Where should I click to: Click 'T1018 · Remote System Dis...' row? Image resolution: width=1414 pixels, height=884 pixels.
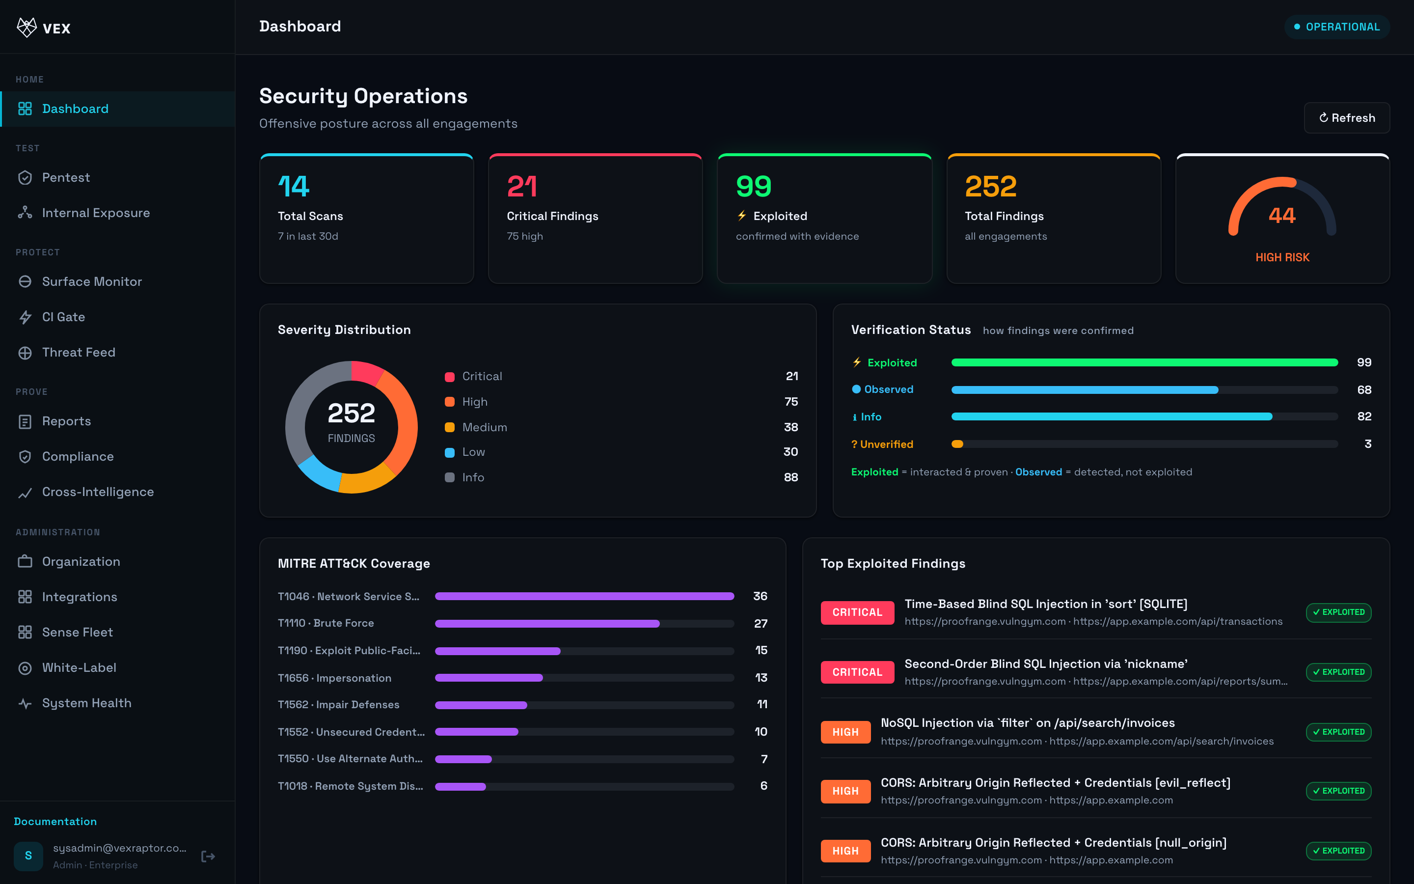[x=522, y=786]
